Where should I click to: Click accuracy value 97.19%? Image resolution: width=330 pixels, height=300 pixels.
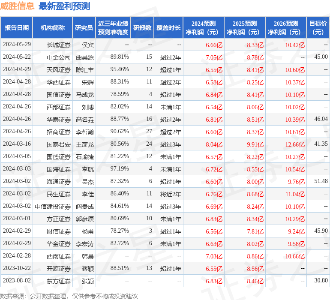point(120,168)
